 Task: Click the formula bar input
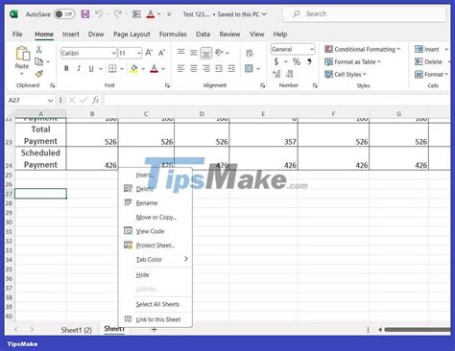[276, 101]
